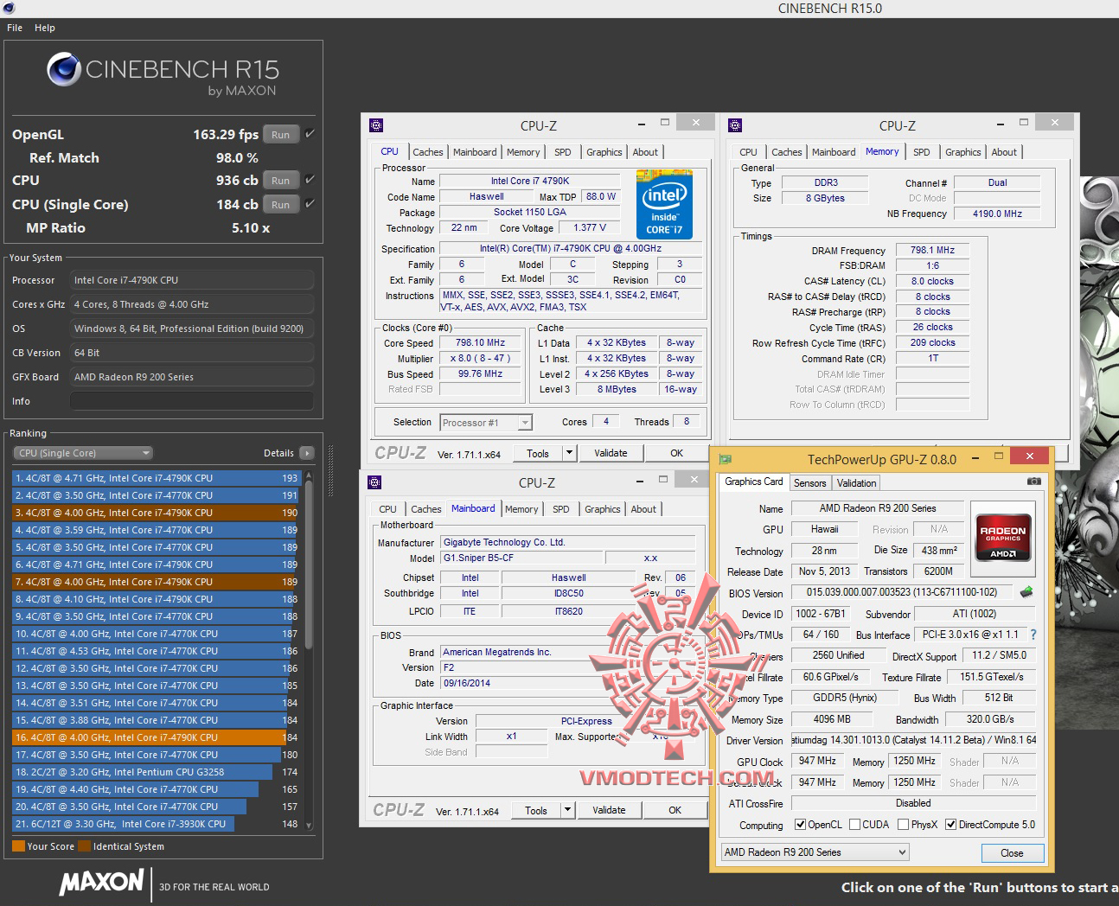1119x906 pixels.
Task: Click the title icon of the CPU-Z processor window
Action: 376,125
